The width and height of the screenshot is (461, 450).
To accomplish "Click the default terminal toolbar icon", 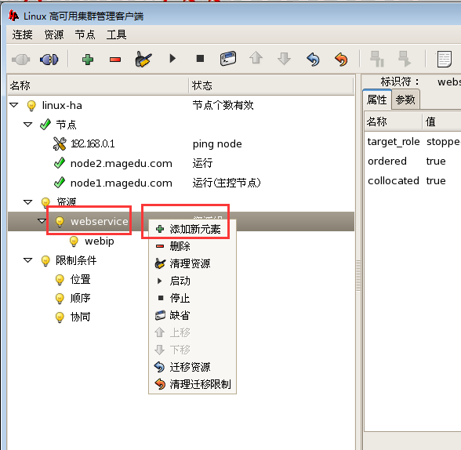I will pyautogui.click(x=228, y=59).
